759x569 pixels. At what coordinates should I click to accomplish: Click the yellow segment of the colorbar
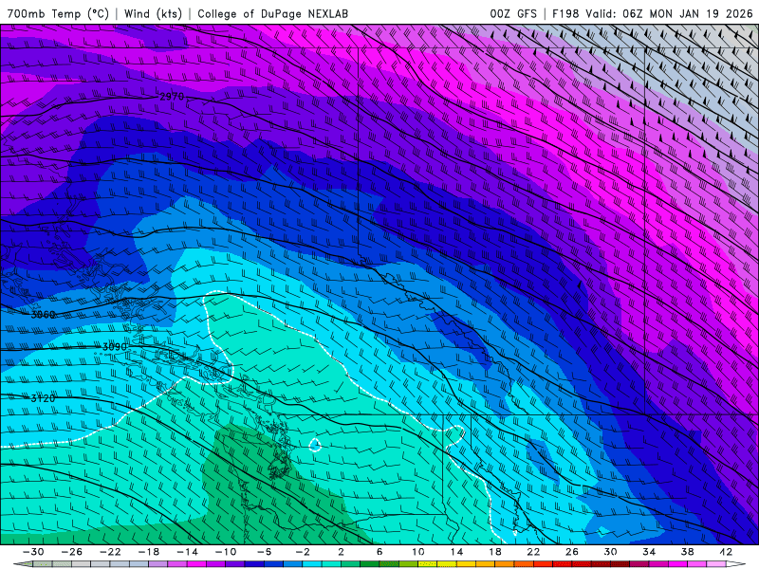click(x=446, y=564)
